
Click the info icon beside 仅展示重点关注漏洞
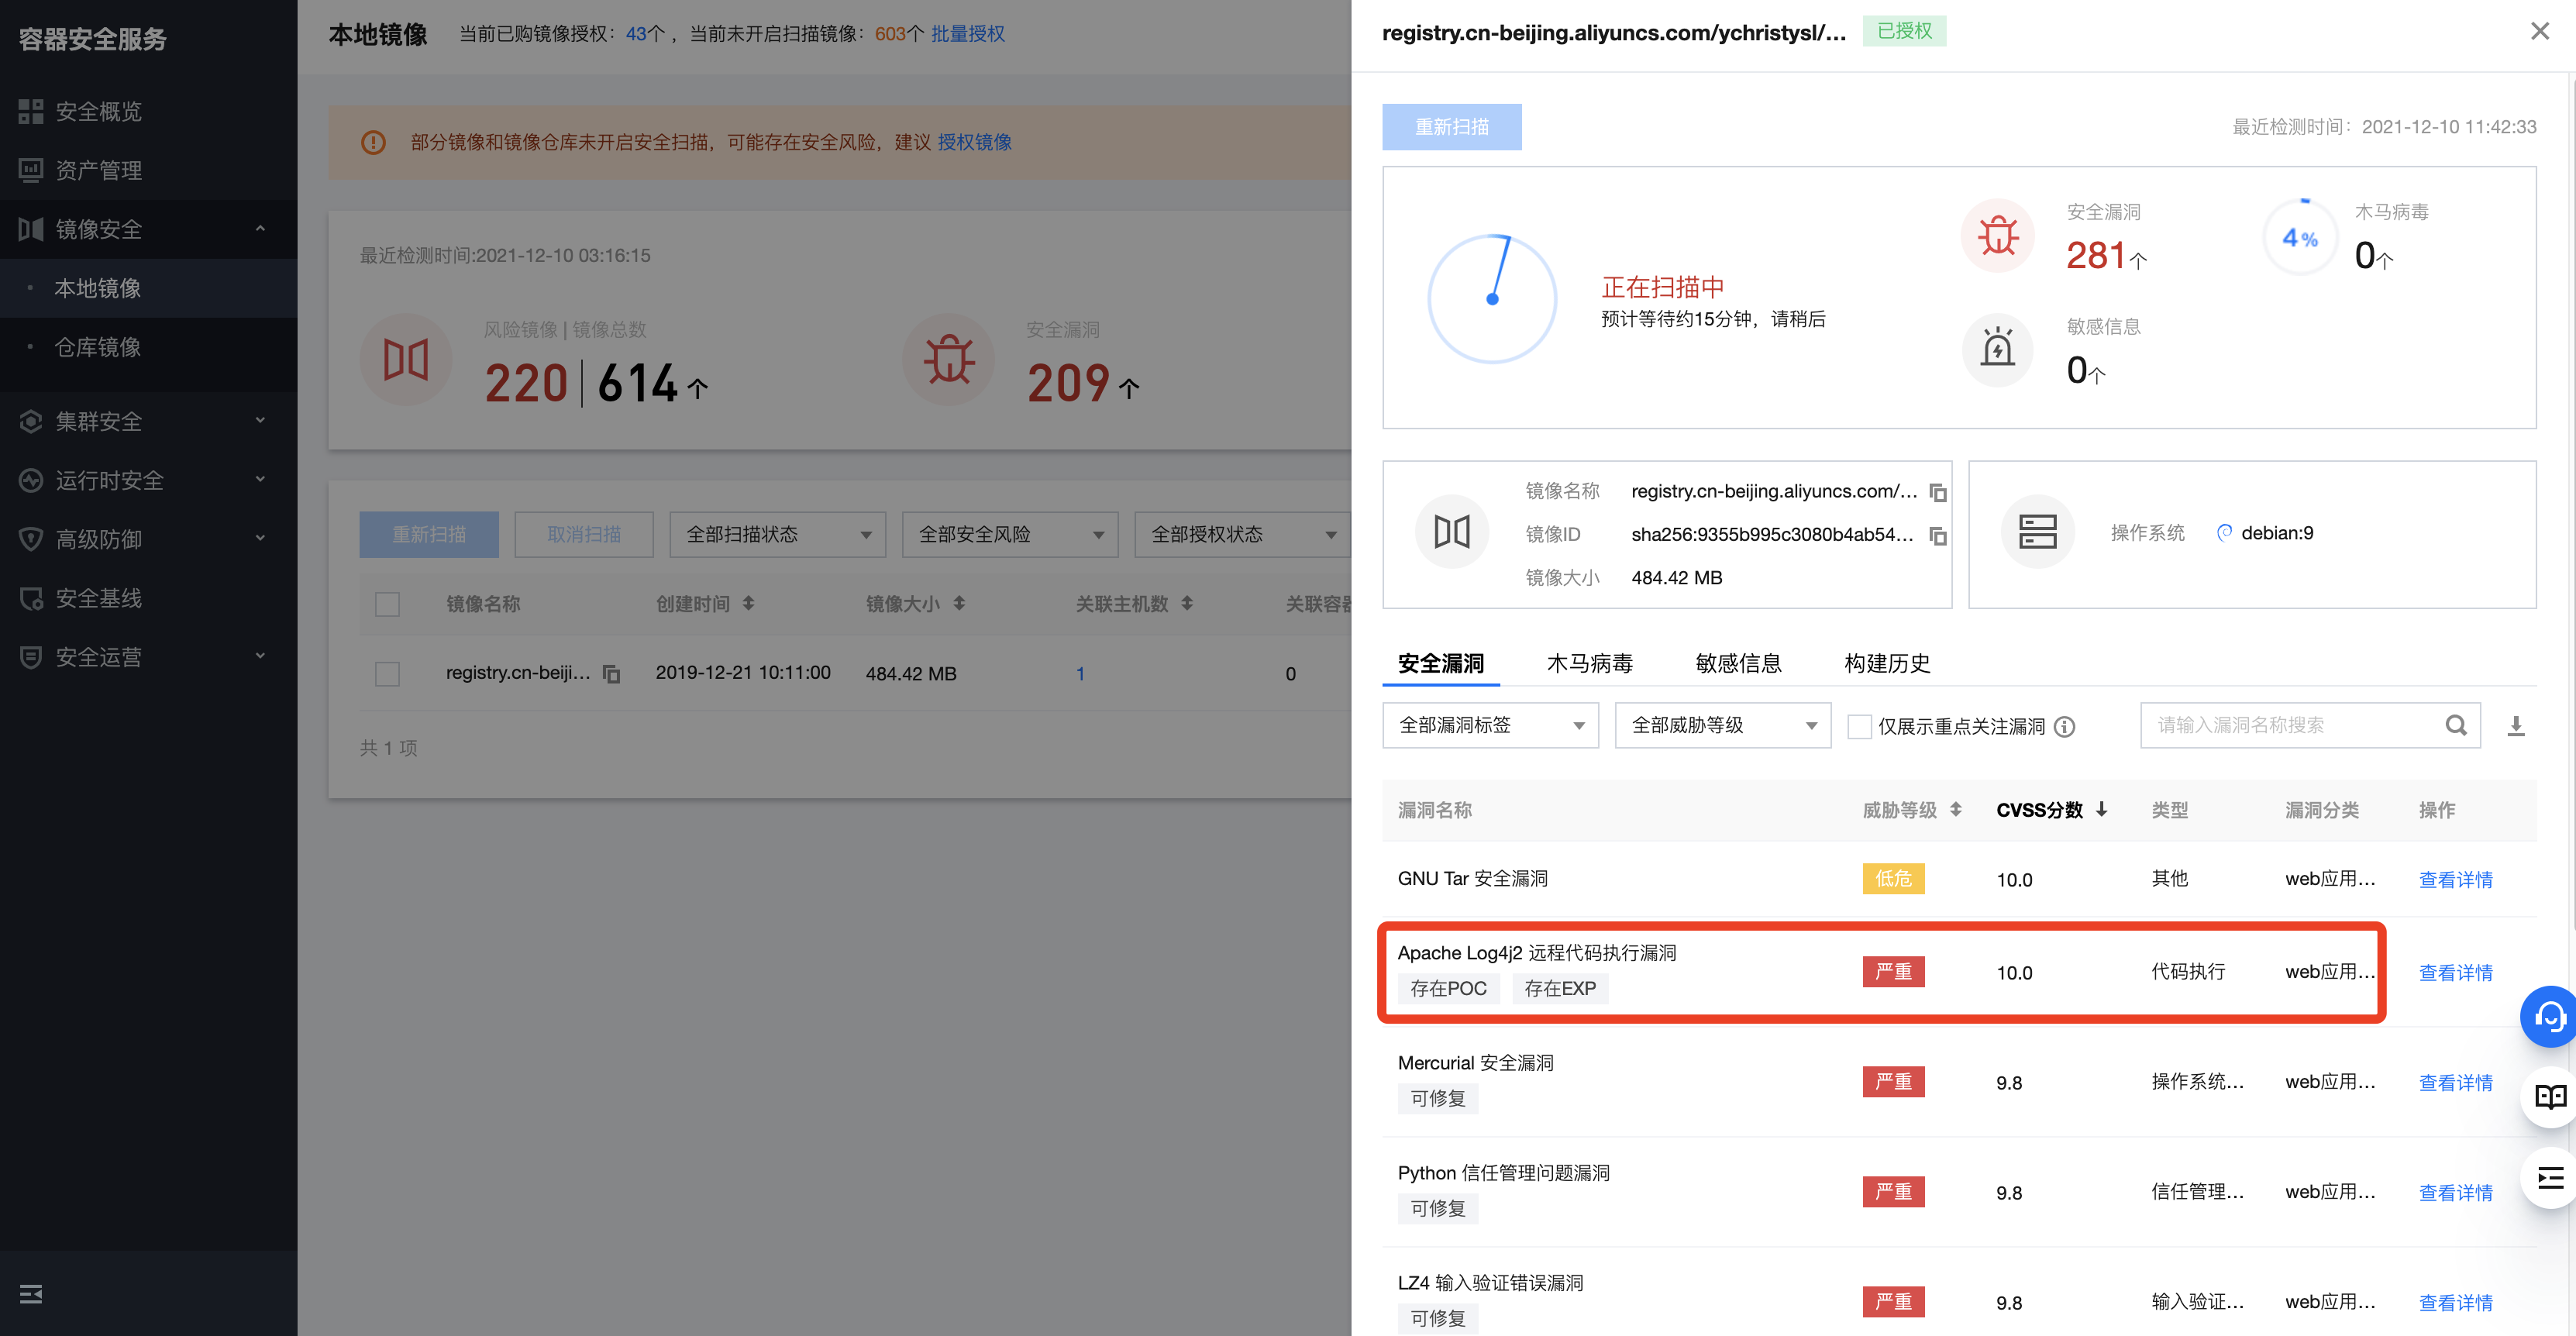tap(2064, 727)
